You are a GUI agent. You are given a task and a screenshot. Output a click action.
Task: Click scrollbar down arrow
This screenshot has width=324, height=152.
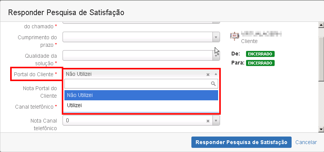(x=321, y=129)
